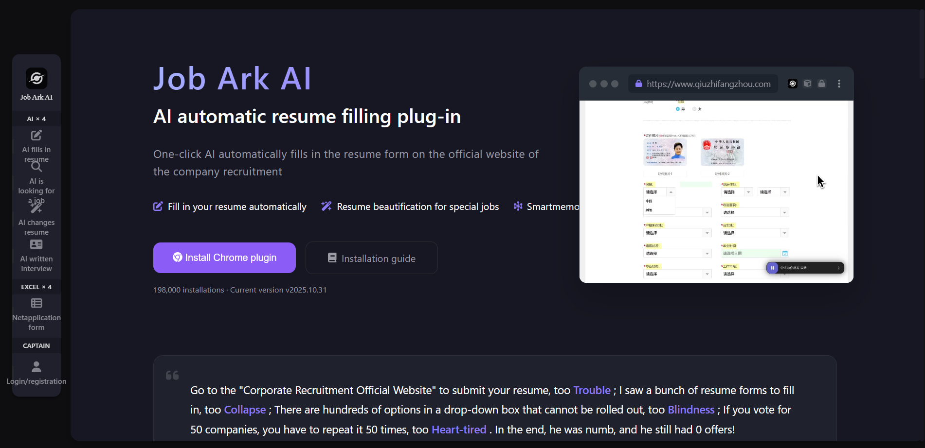Click the ID card back photo with national emblem
Viewport: 925px width, 448px height.
pyautogui.click(x=723, y=152)
